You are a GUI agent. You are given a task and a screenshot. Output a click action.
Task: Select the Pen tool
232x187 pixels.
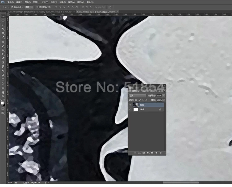(x=3, y=75)
